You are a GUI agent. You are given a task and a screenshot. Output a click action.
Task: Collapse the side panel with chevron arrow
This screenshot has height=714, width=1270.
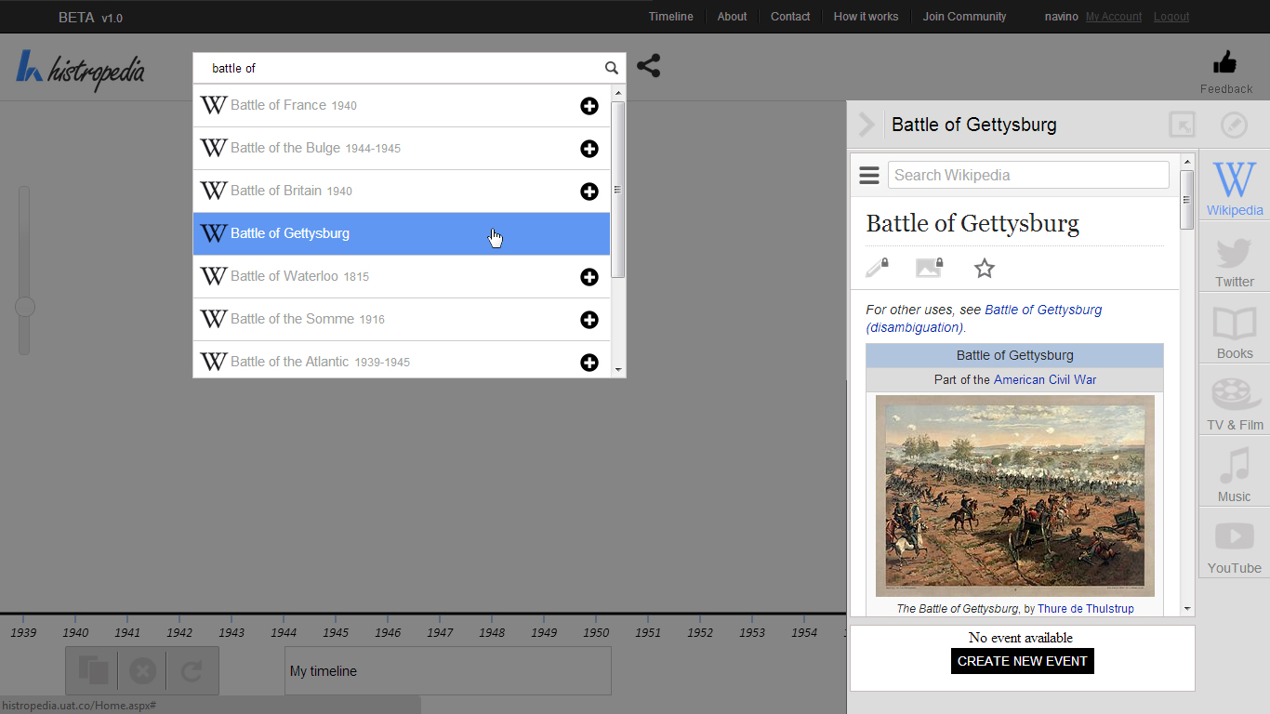pyautogui.click(x=867, y=125)
